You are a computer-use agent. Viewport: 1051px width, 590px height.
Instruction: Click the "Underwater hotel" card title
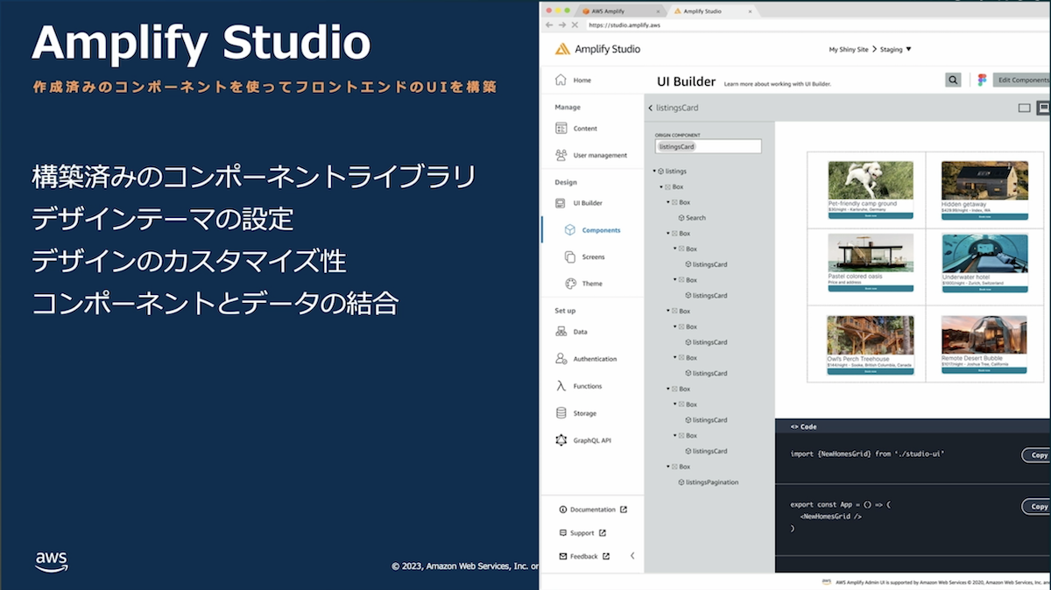click(965, 277)
